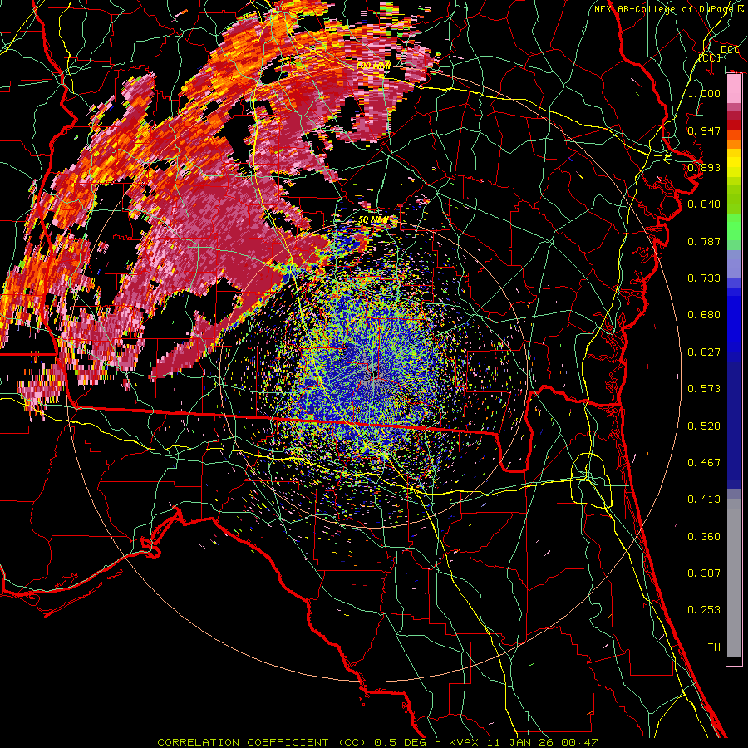Pick the bright green segment of the scale
The height and width of the screenshot is (748, 748).
point(734,227)
